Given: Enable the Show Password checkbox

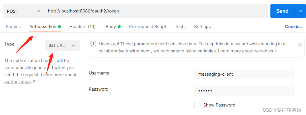Looking at the screenshot, I should click(197, 105).
